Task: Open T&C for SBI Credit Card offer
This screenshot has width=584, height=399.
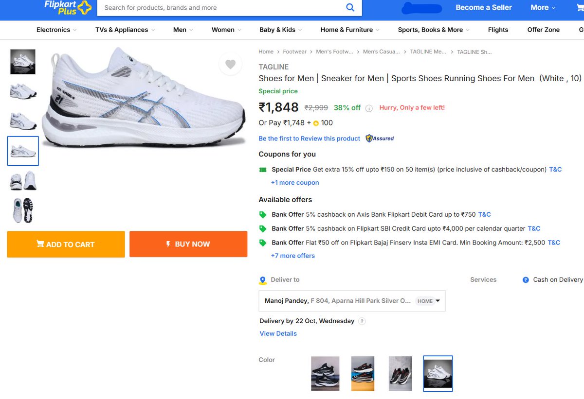Action: [534, 228]
